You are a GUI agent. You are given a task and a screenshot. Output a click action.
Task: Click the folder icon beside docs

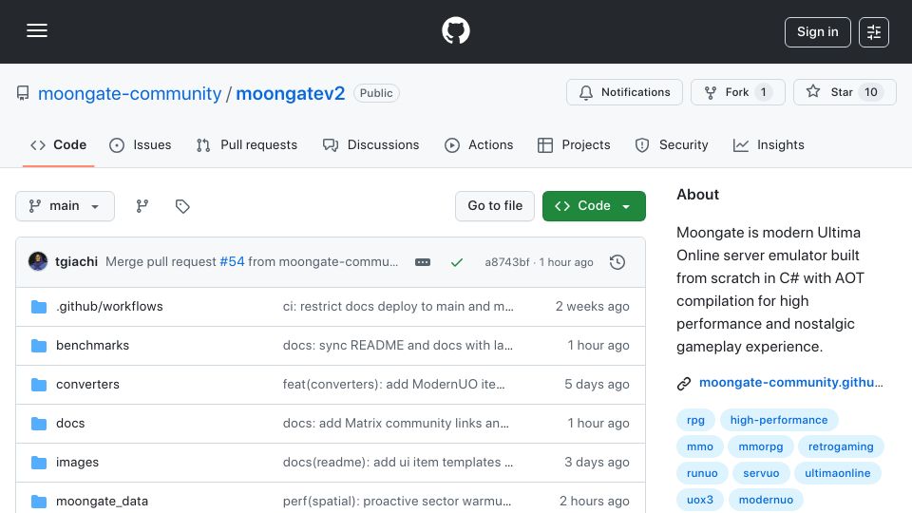pyautogui.click(x=39, y=424)
